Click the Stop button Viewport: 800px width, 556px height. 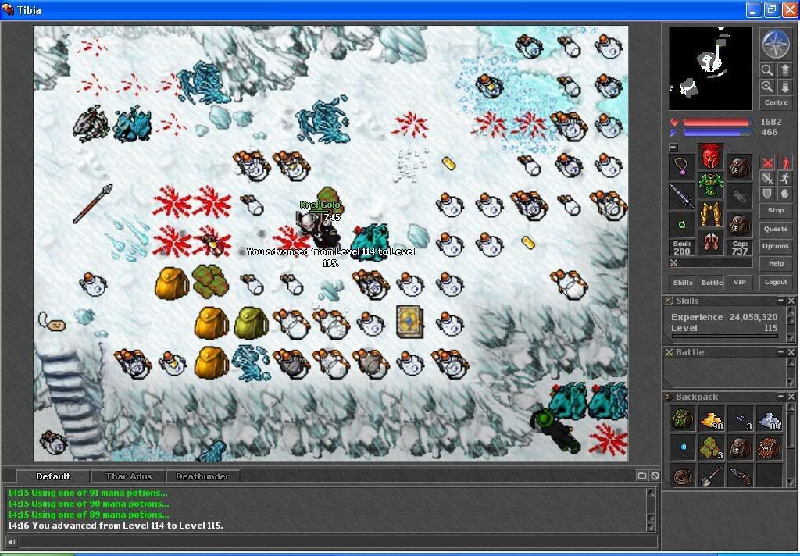(776, 210)
